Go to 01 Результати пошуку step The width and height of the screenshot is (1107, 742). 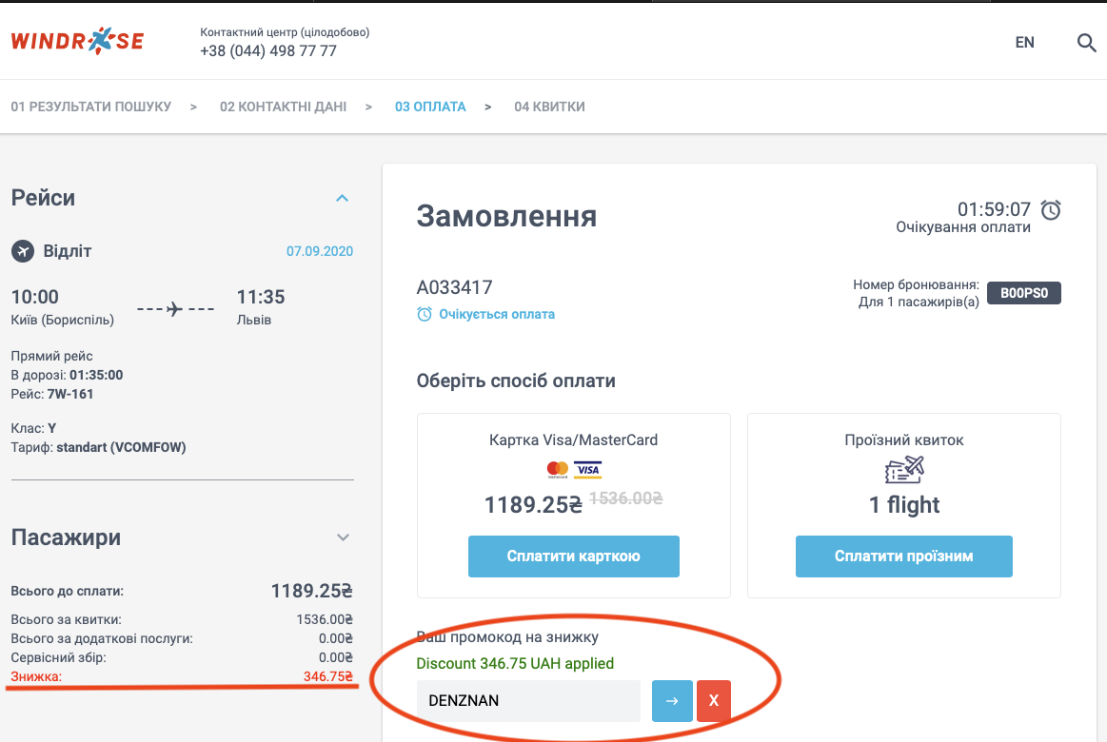(91, 107)
